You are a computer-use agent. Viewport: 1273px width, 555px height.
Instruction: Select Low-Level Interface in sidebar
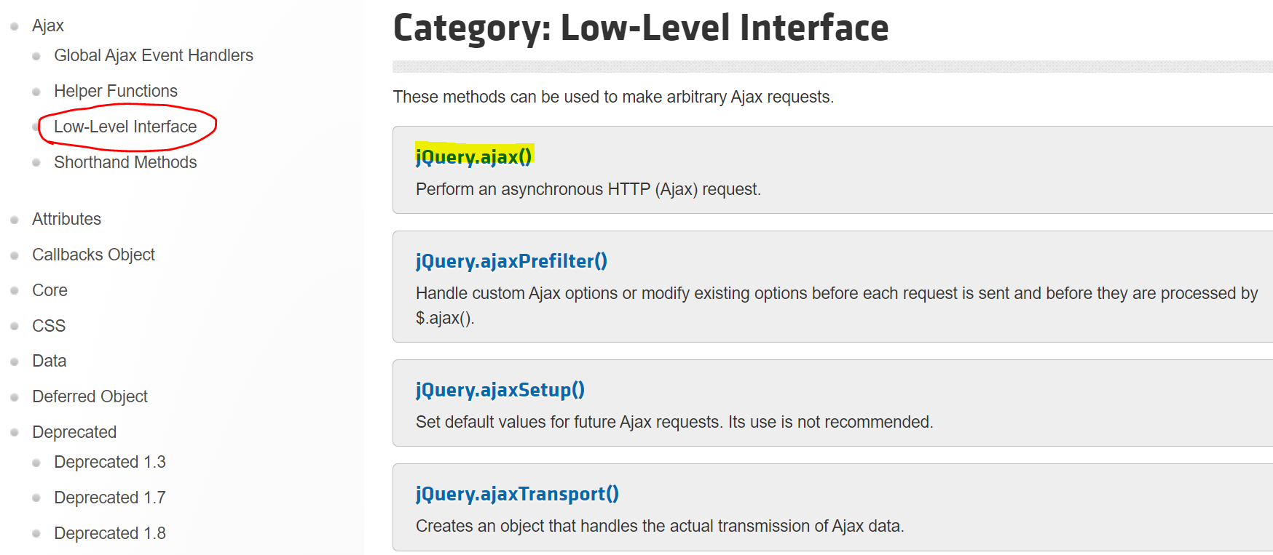[x=125, y=127]
